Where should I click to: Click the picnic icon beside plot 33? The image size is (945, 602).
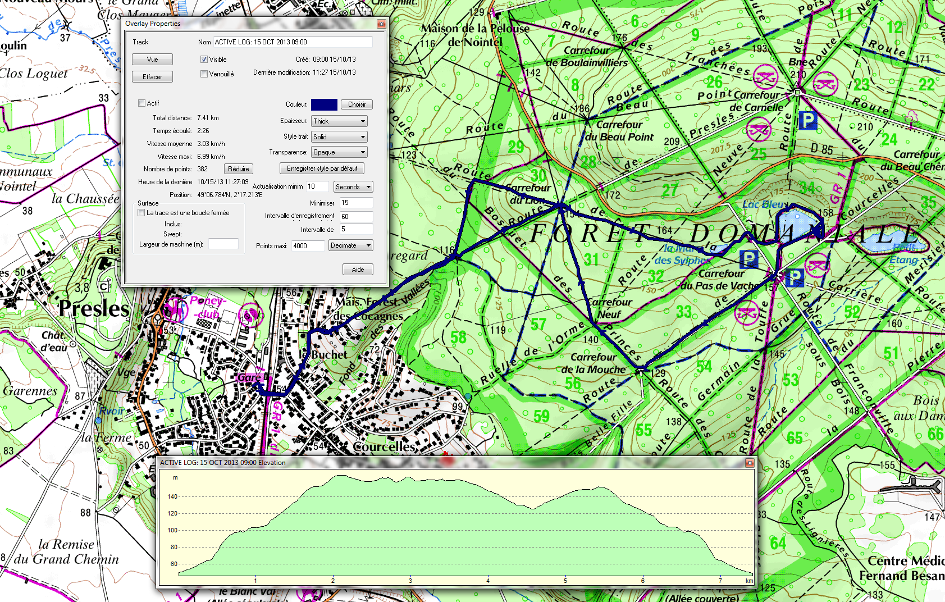(746, 312)
